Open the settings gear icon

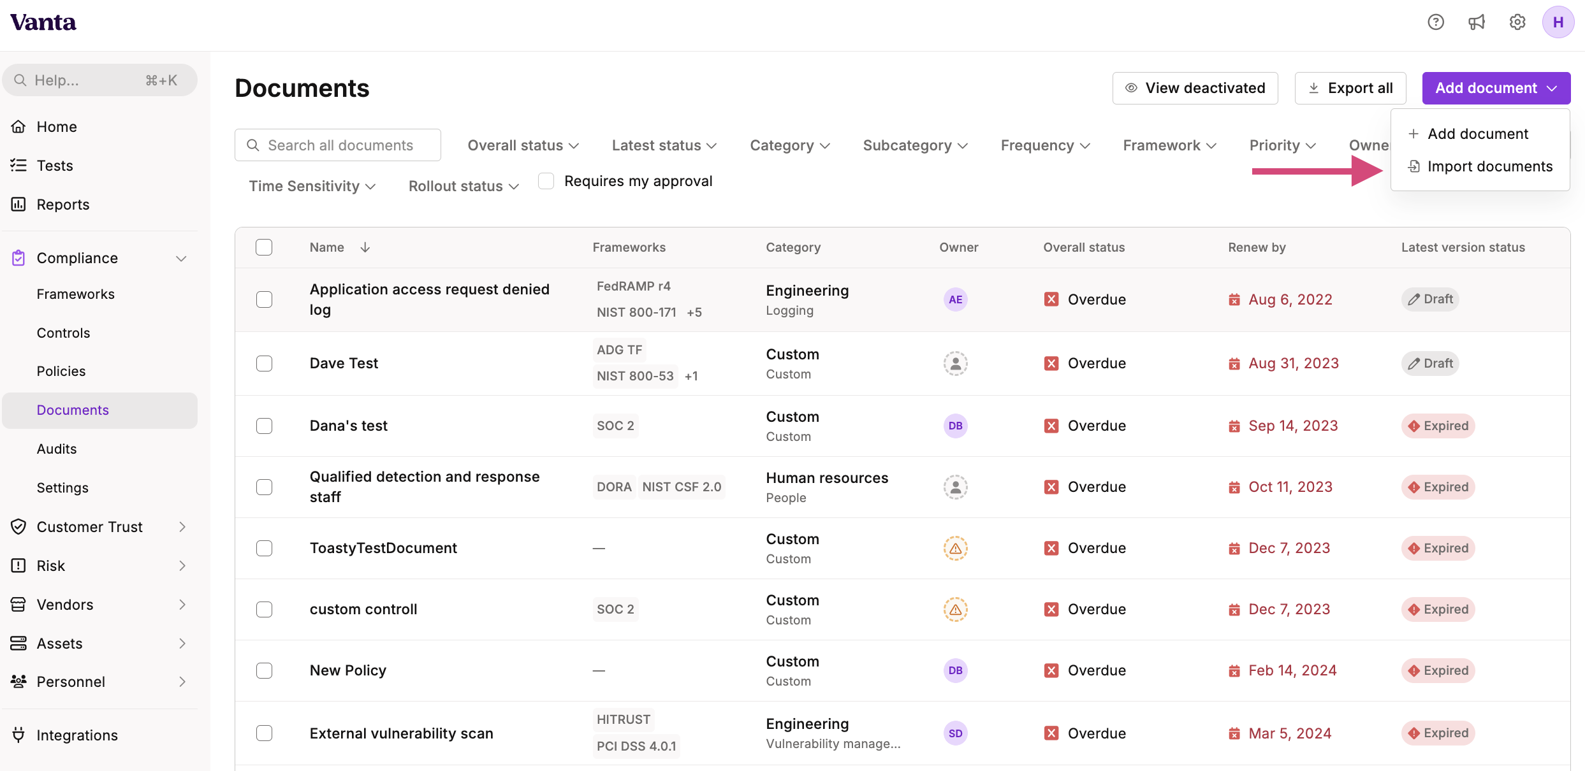[x=1517, y=22]
